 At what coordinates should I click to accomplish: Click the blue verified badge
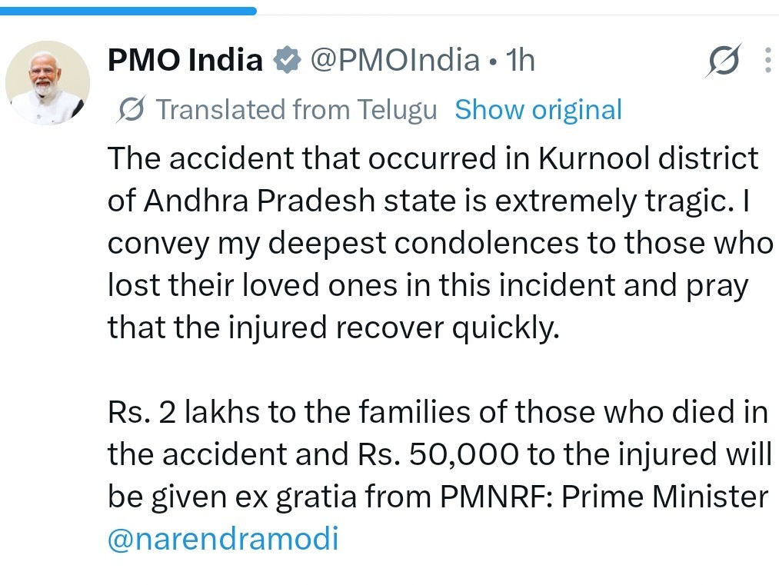point(287,60)
